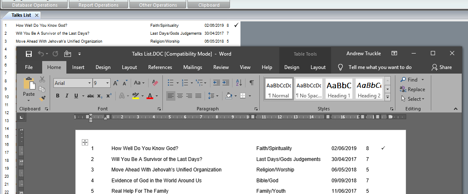The image size is (468, 194).
Task: Click the Save icon in Word's title bar
Action: click(x=29, y=54)
